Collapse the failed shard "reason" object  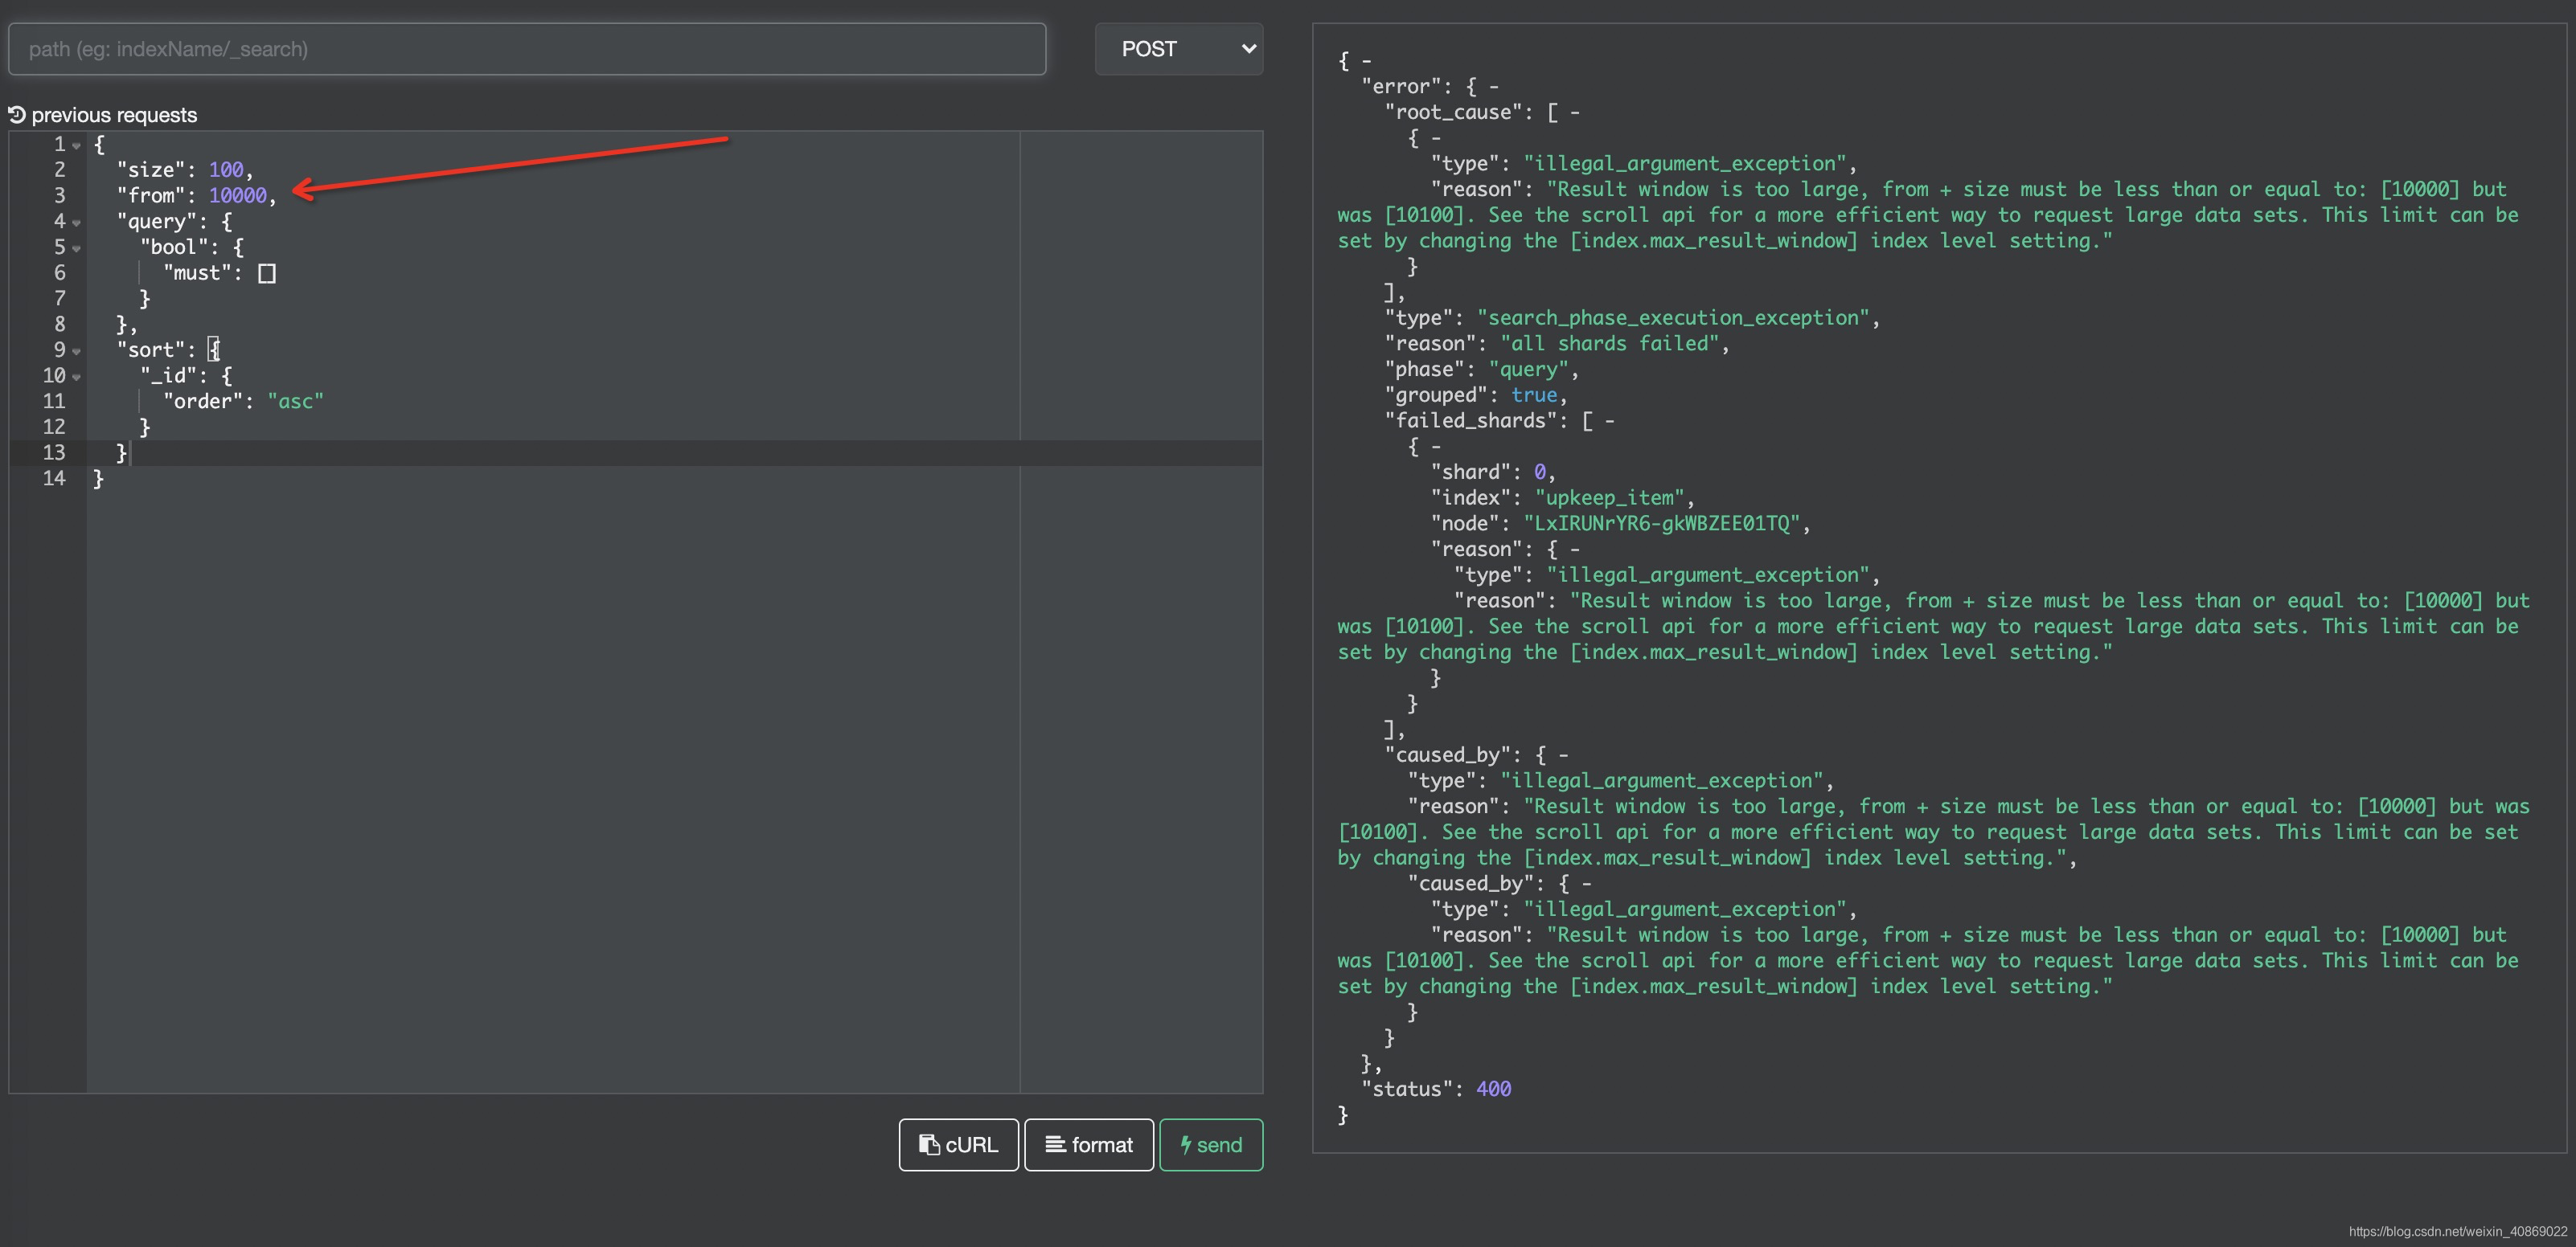point(1575,550)
